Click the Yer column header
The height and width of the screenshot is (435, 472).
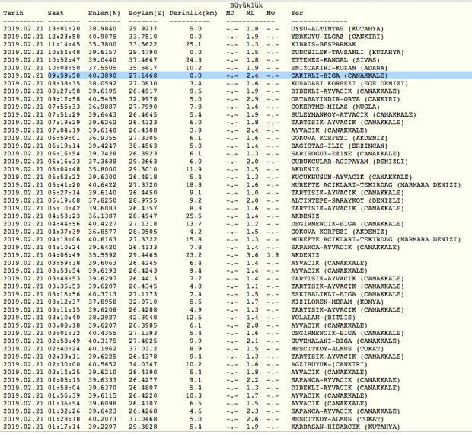pos(298,14)
